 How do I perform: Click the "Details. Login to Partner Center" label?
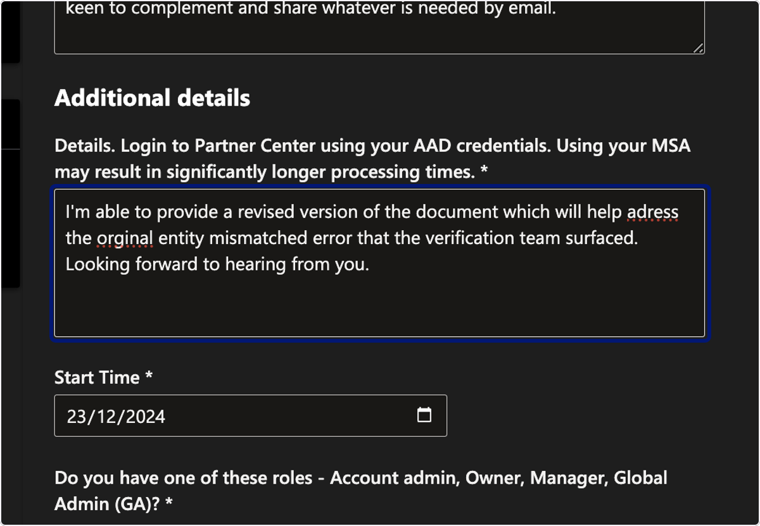tap(372, 159)
